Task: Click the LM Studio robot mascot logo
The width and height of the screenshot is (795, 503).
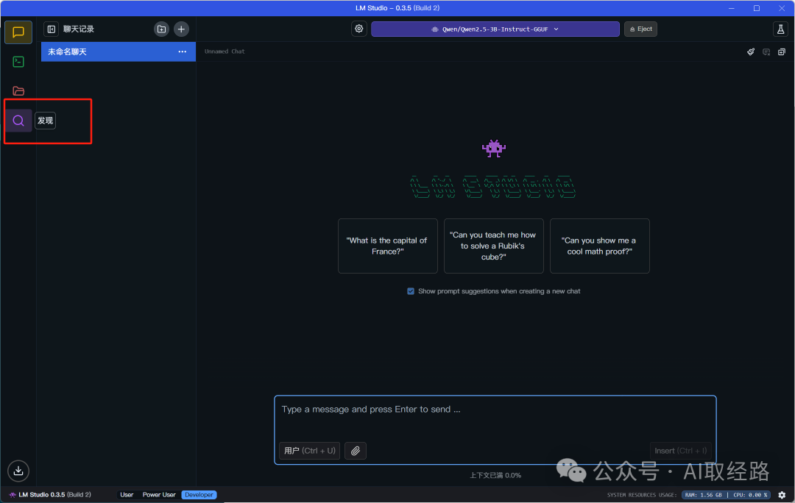Action: (493, 149)
